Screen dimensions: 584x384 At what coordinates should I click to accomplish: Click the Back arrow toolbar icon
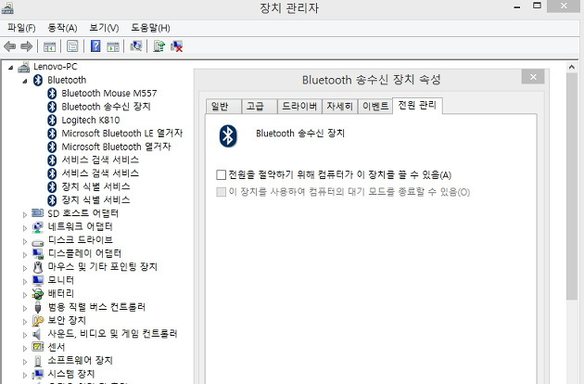9,46
